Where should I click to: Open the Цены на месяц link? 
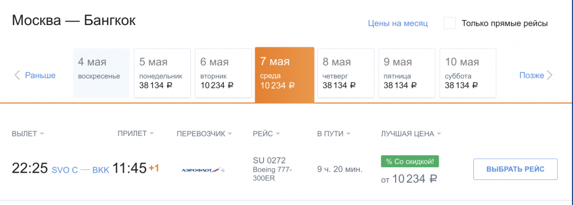tap(398, 23)
